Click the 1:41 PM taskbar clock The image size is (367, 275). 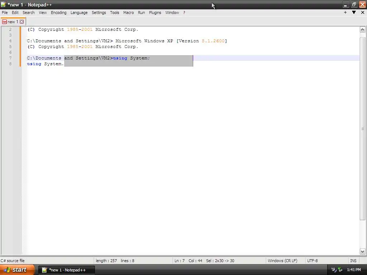[x=354, y=270]
